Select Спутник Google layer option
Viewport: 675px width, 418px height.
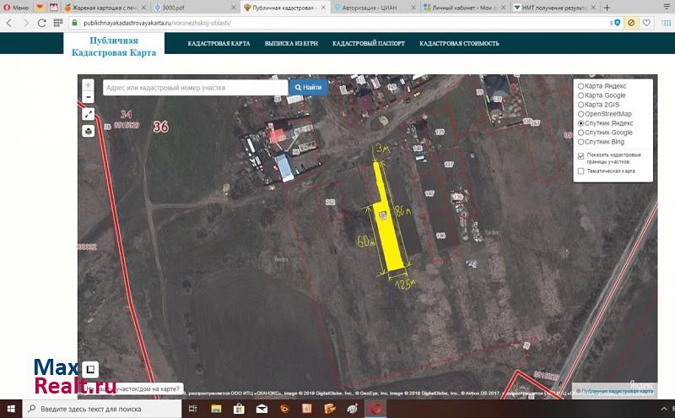580,133
